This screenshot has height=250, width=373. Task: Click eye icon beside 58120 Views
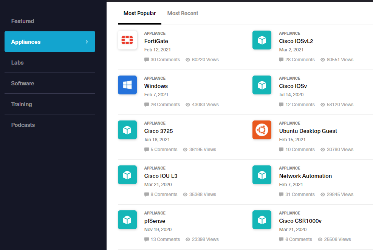[x=323, y=105]
